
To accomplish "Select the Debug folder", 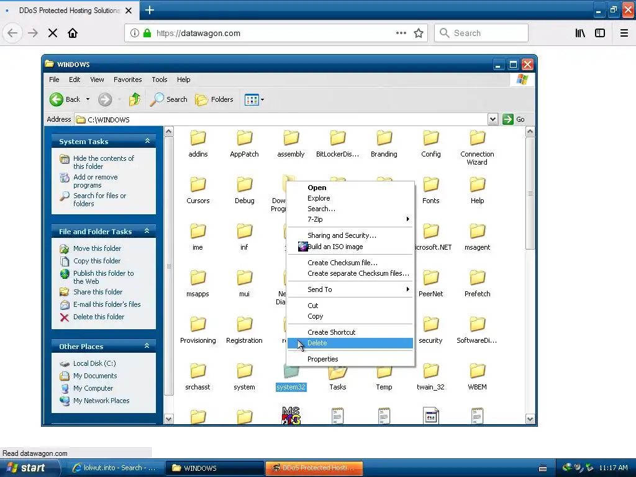I will (245, 190).
